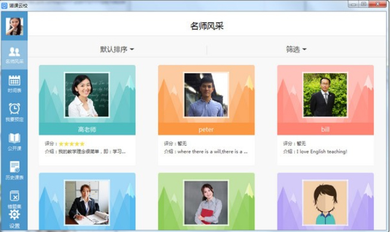Click the 名师风采 page title
The height and width of the screenshot is (232, 390).
click(x=207, y=26)
